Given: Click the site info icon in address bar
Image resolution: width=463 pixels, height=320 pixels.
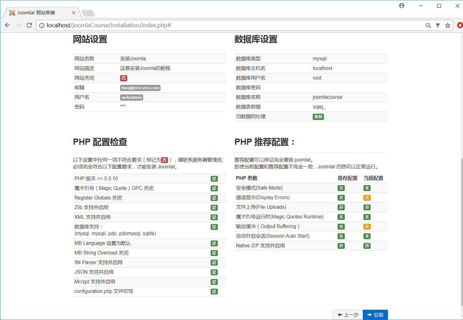Looking at the screenshot, I should 42,25.
